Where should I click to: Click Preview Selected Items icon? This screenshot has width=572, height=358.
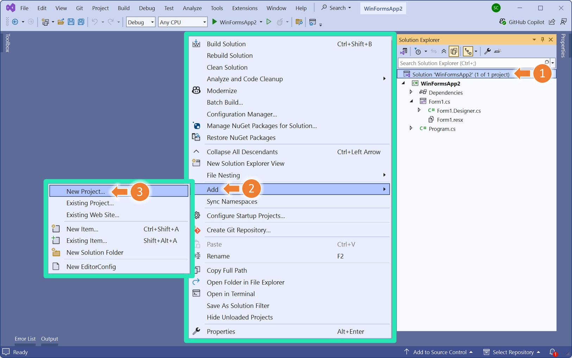click(x=497, y=51)
